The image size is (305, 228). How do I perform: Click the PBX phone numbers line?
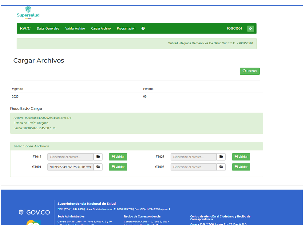114,210
